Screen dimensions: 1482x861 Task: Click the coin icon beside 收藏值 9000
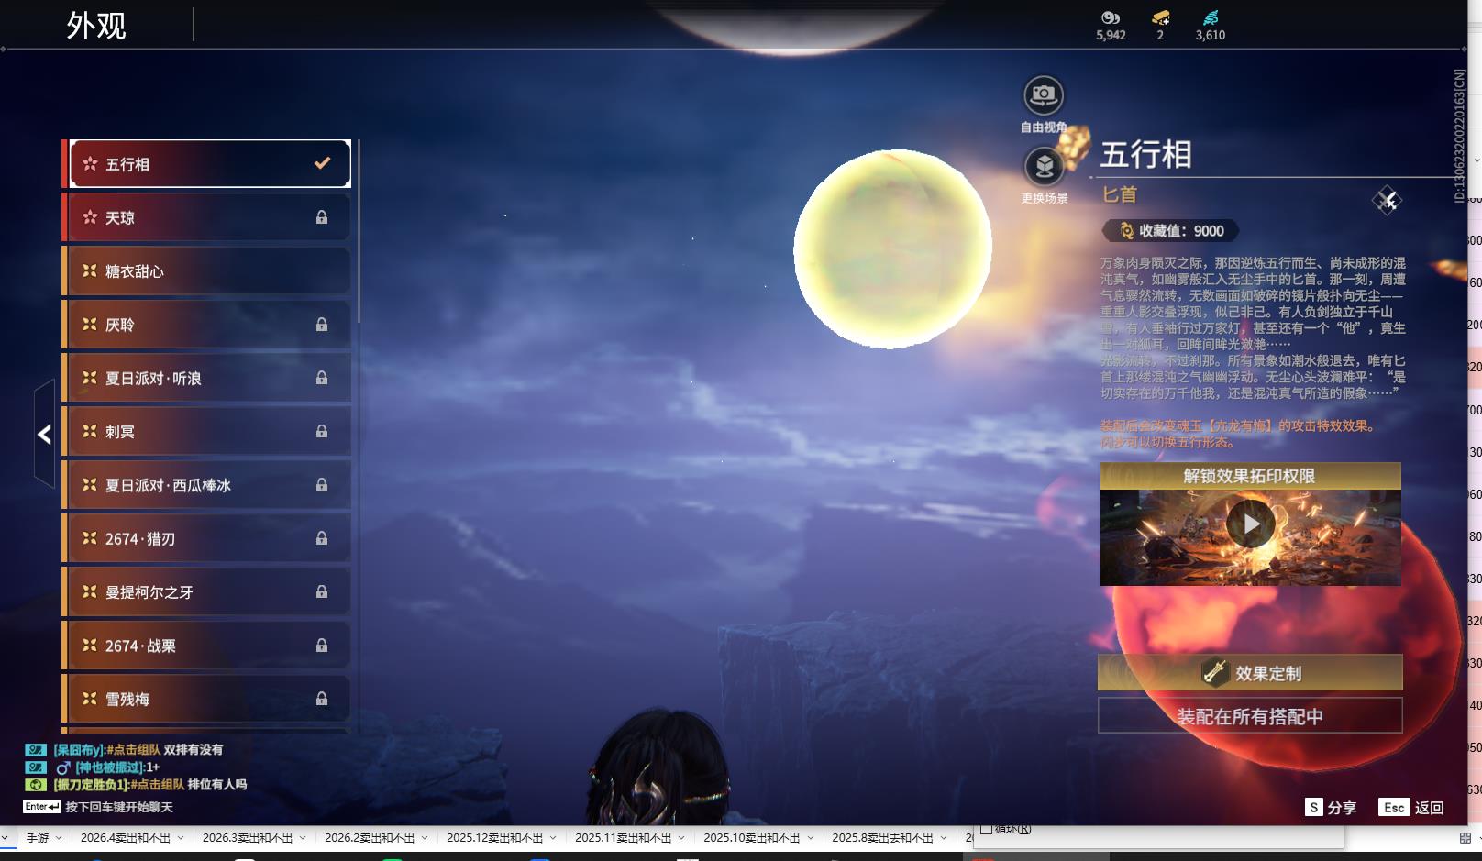coord(1125,232)
